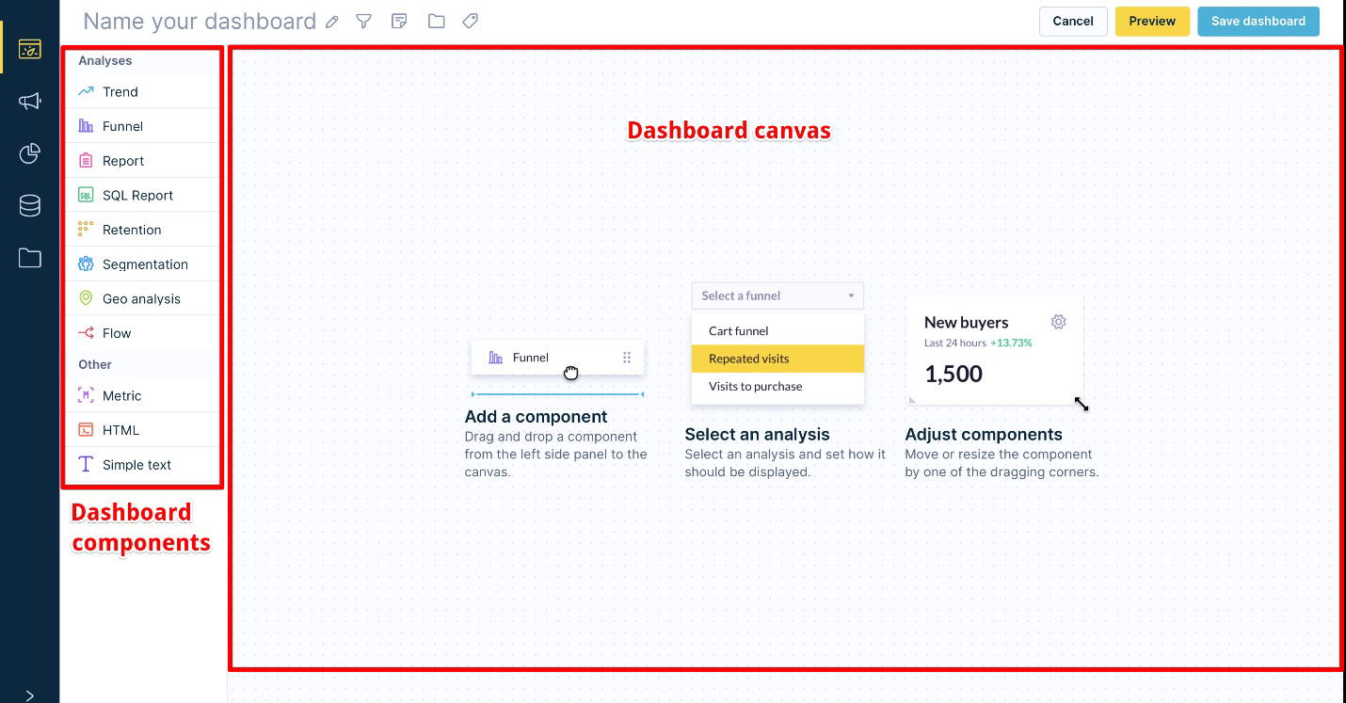The width and height of the screenshot is (1346, 703).
Task: Click the filter icon next to dashboard name
Action: click(364, 21)
